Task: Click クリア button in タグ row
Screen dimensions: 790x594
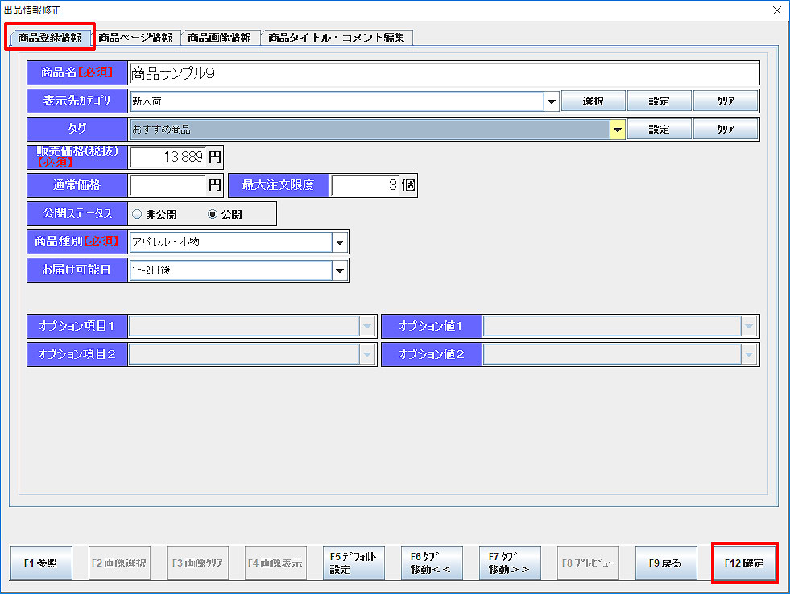Action: (x=725, y=129)
